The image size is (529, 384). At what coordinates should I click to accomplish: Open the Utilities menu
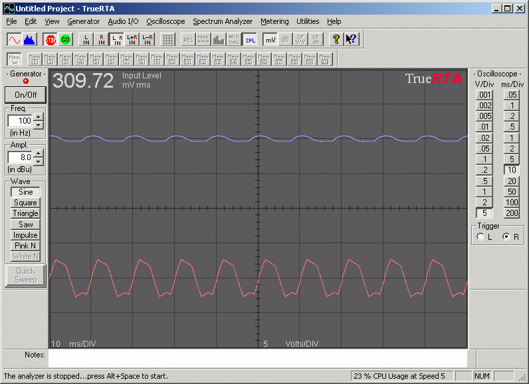pyautogui.click(x=308, y=21)
